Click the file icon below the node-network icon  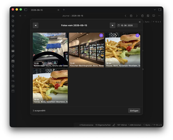pos(13,21)
